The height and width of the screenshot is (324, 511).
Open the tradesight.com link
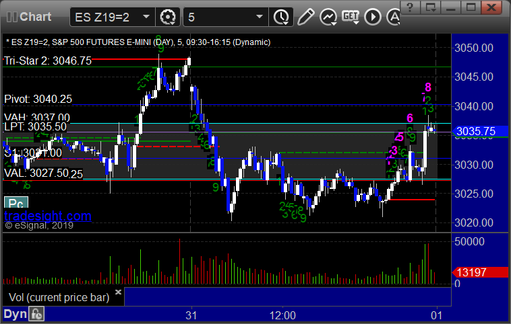tap(48, 216)
